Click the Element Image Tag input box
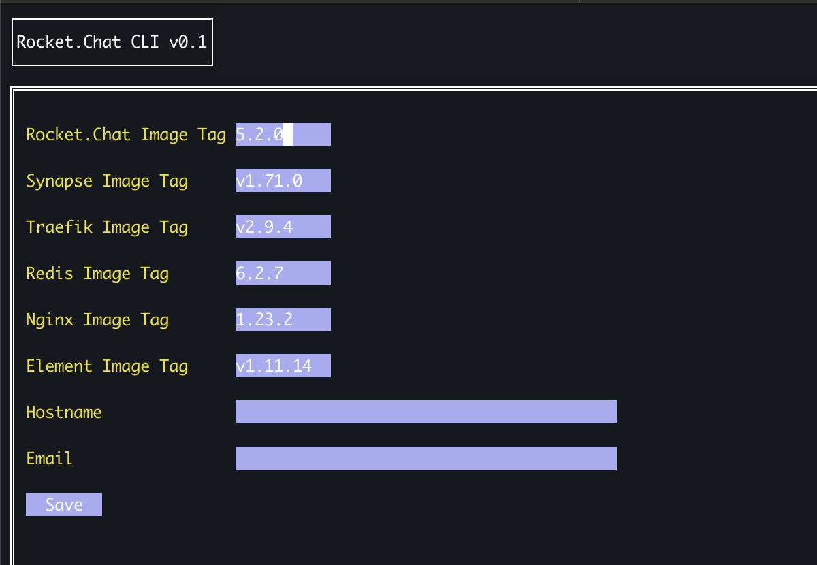 (283, 365)
